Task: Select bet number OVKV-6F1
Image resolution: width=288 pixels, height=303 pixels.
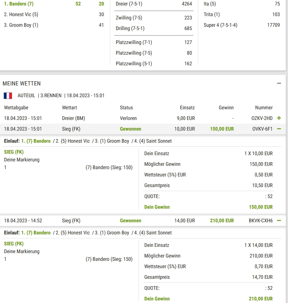Action: [262, 129]
